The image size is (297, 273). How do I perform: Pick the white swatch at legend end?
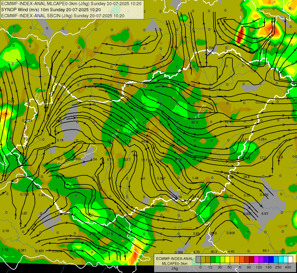click(x=291, y=260)
